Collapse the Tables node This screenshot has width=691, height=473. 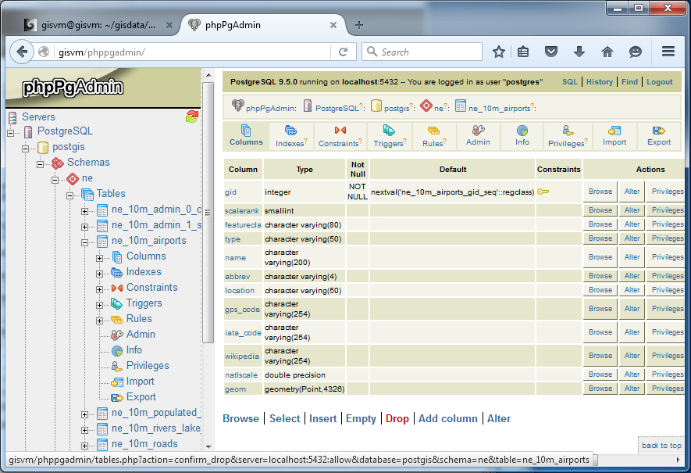[69, 195]
